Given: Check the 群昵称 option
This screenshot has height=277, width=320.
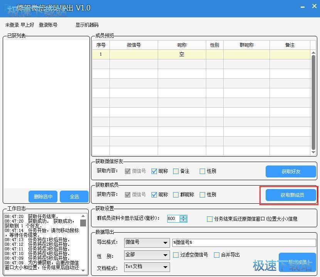Looking at the screenshot, I should 176,195.
